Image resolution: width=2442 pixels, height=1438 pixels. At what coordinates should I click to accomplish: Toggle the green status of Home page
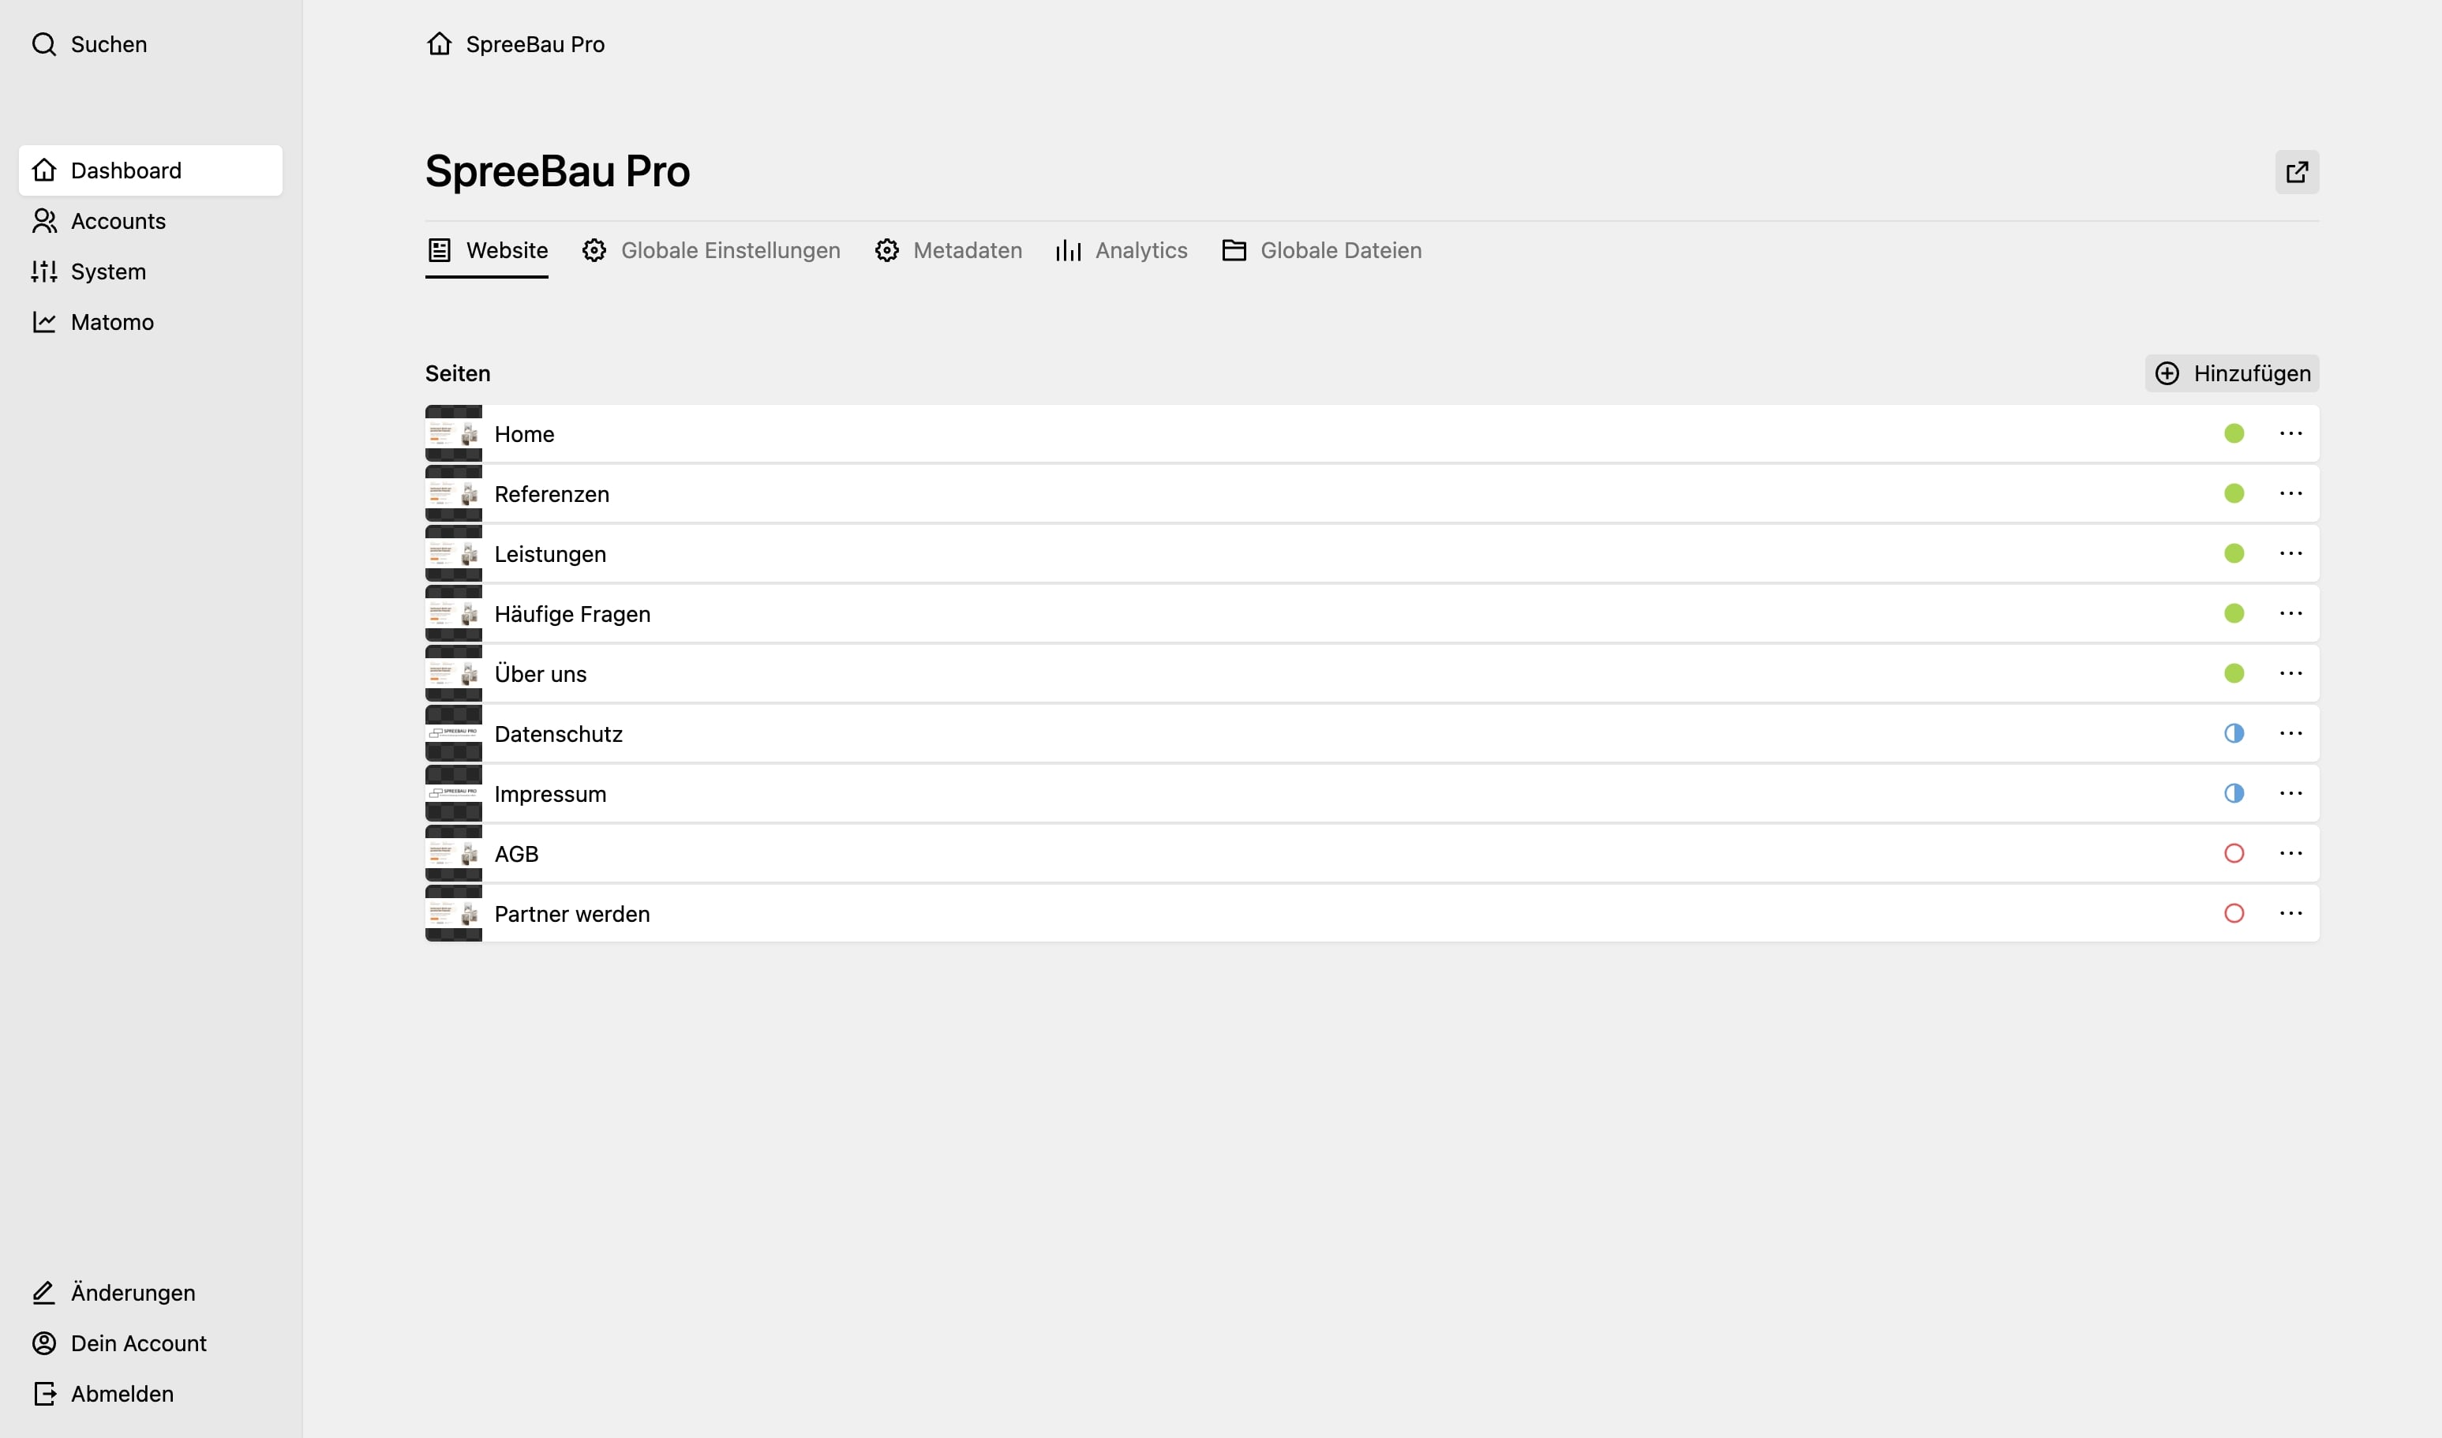click(x=2234, y=433)
